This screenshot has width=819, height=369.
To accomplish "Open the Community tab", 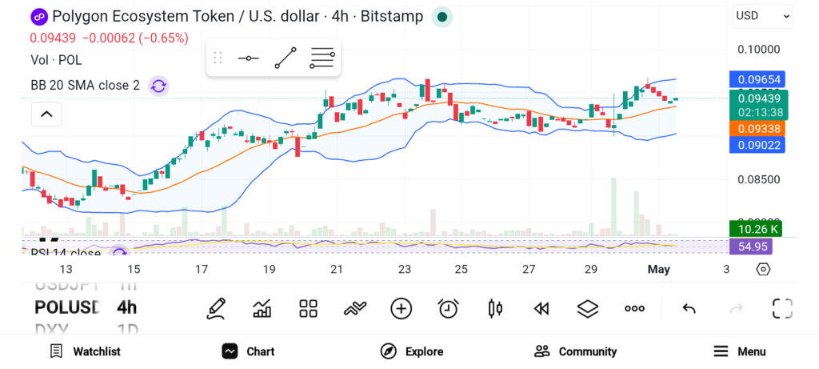I will [x=575, y=351].
